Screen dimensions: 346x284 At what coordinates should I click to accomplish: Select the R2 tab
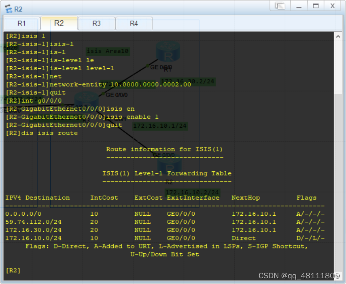click(x=59, y=23)
